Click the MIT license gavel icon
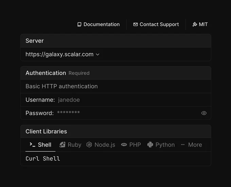This screenshot has width=231, height=187. (x=195, y=24)
